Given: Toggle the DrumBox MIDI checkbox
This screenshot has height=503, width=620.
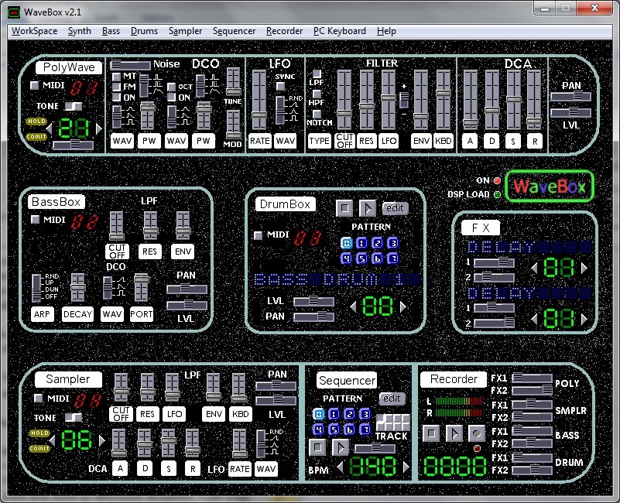Looking at the screenshot, I should pyautogui.click(x=259, y=235).
